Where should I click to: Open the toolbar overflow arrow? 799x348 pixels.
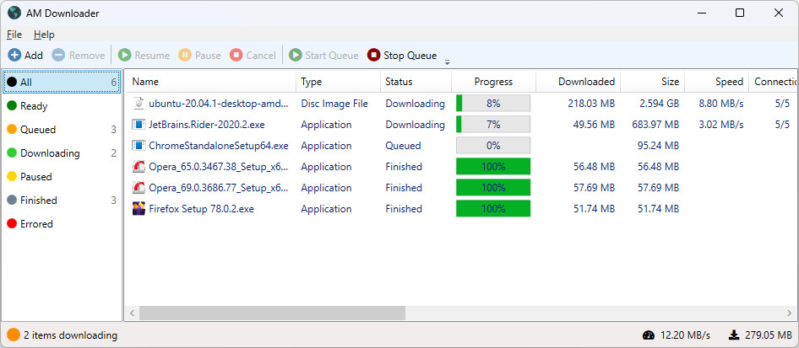[447, 62]
